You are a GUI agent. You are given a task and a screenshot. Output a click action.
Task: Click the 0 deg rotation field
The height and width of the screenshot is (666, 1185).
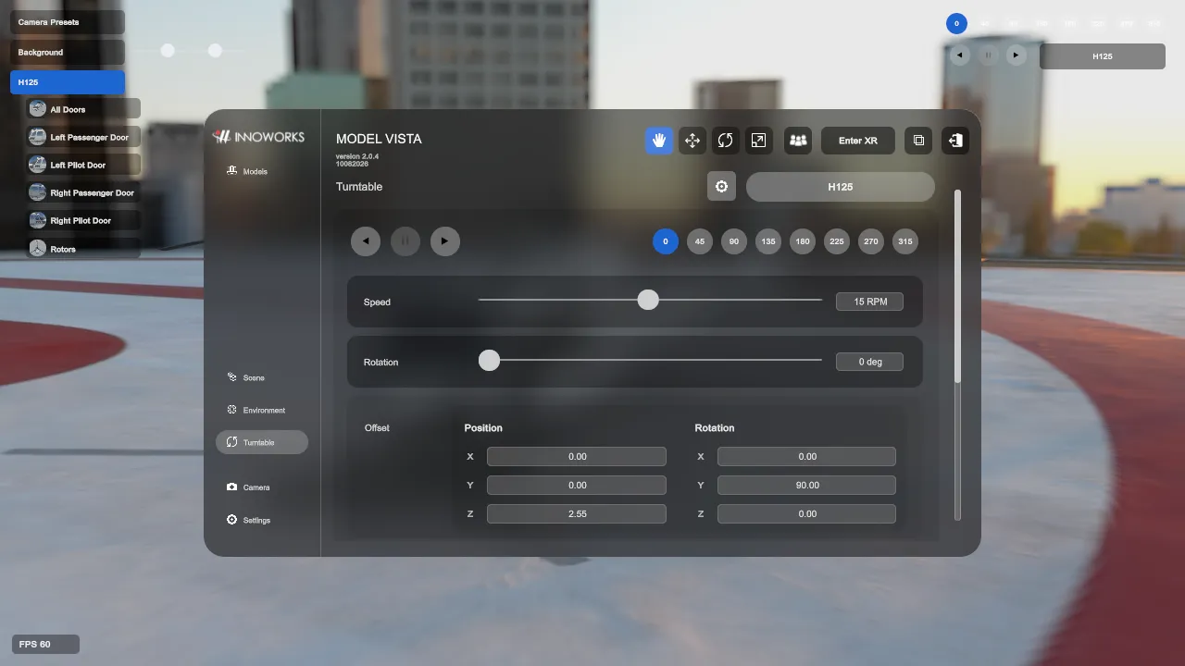[869, 362]
